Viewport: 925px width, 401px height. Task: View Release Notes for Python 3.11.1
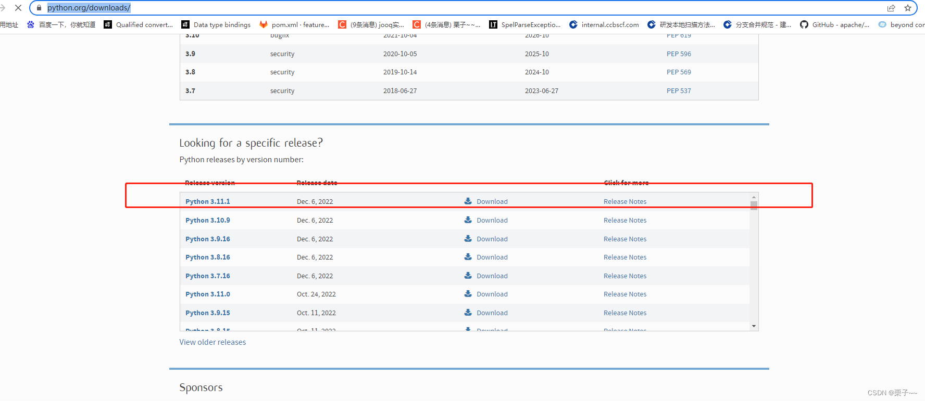pos(625,201)
